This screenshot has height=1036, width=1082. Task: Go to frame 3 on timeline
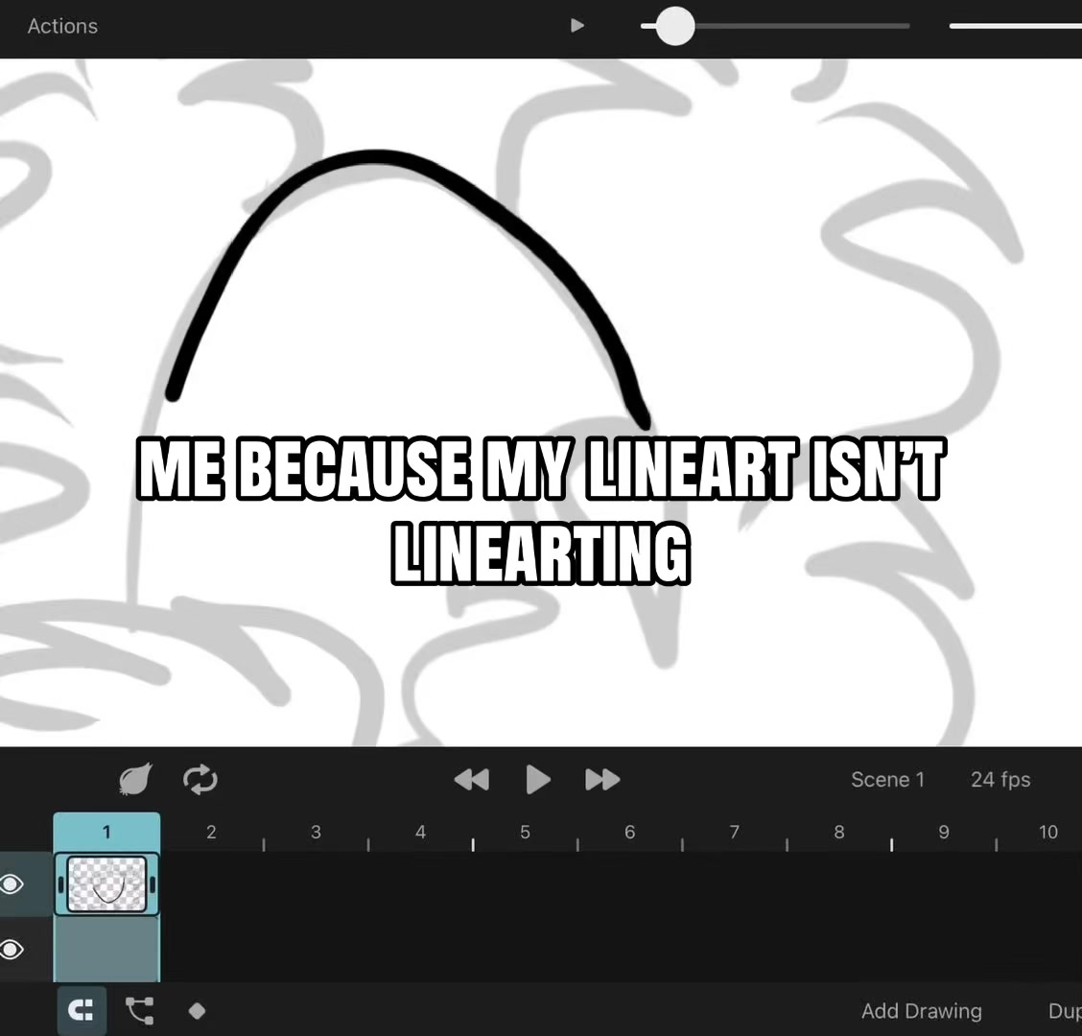click(316, 833)
